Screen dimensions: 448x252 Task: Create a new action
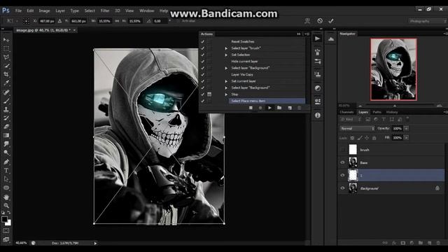pos(290,108)
